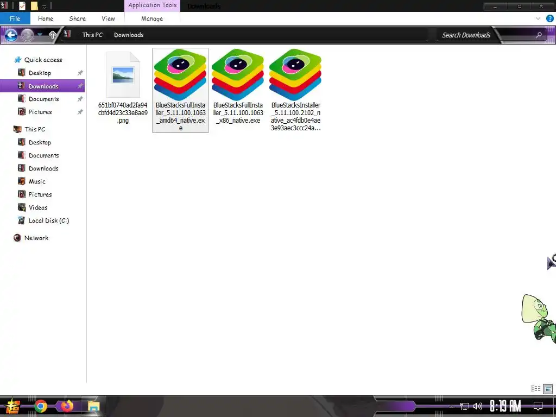
Task: Go up one folder level arrow
Action: click(53, 34)
